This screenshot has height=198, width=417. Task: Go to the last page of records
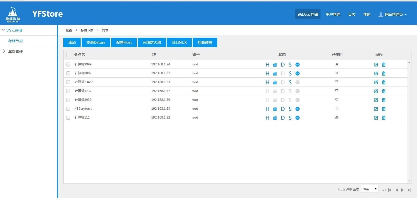pyautogui.click(x=409, y=190)
